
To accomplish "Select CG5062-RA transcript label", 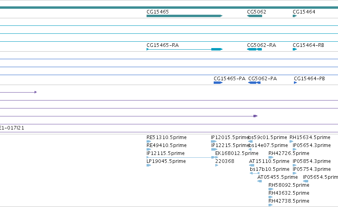I will (261, 45).
